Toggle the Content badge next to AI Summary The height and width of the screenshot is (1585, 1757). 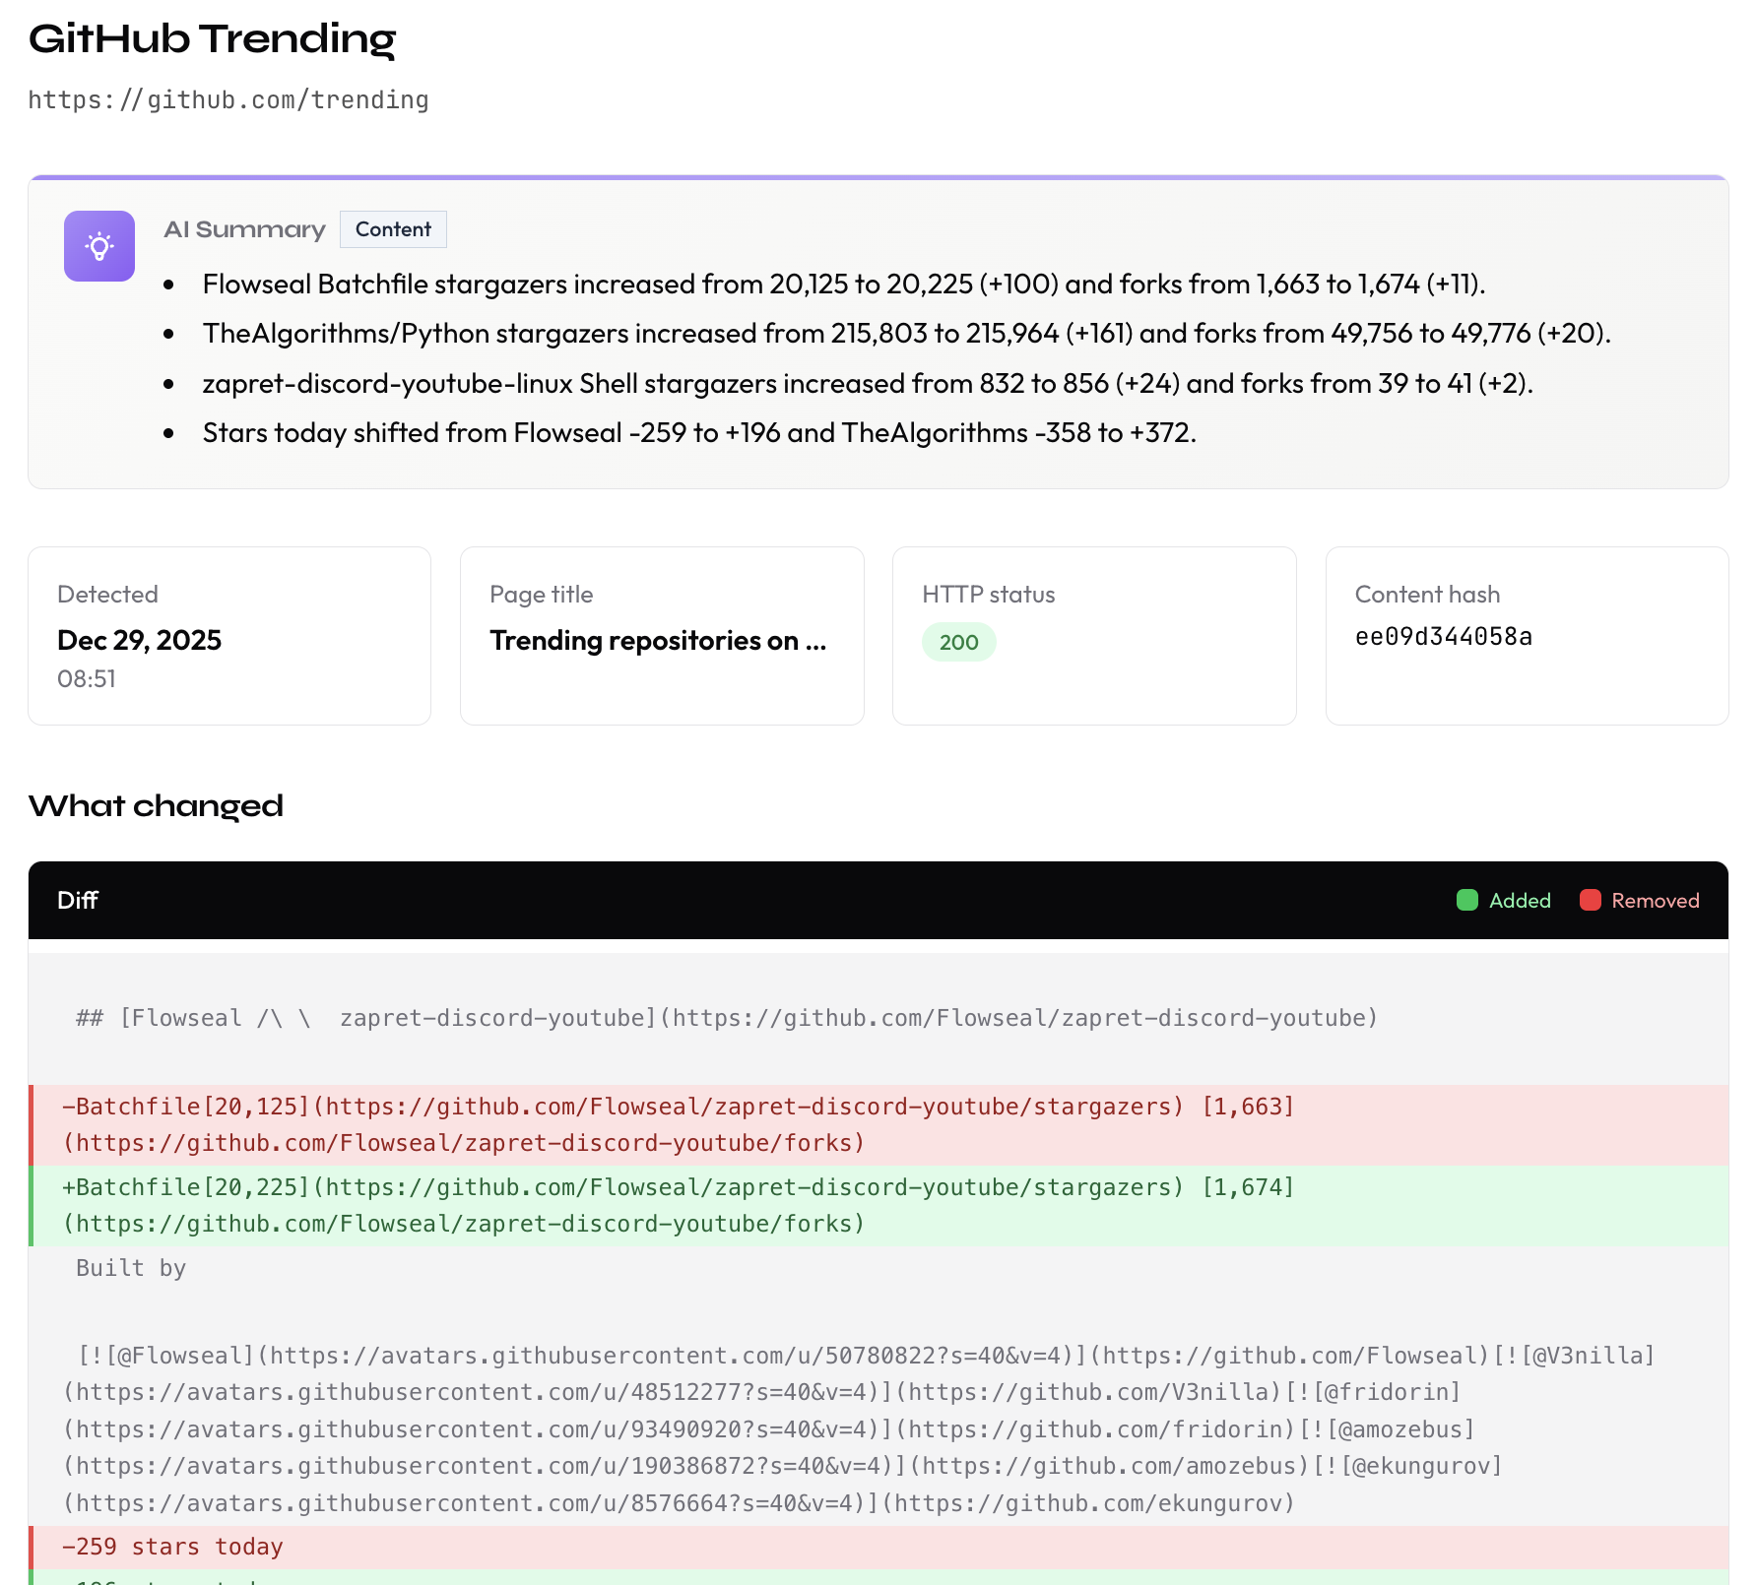pos(393,228)
